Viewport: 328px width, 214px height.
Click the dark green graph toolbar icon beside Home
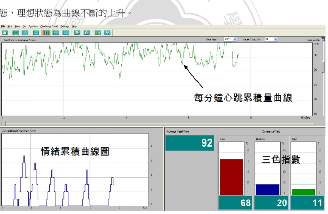pos(15,33)
